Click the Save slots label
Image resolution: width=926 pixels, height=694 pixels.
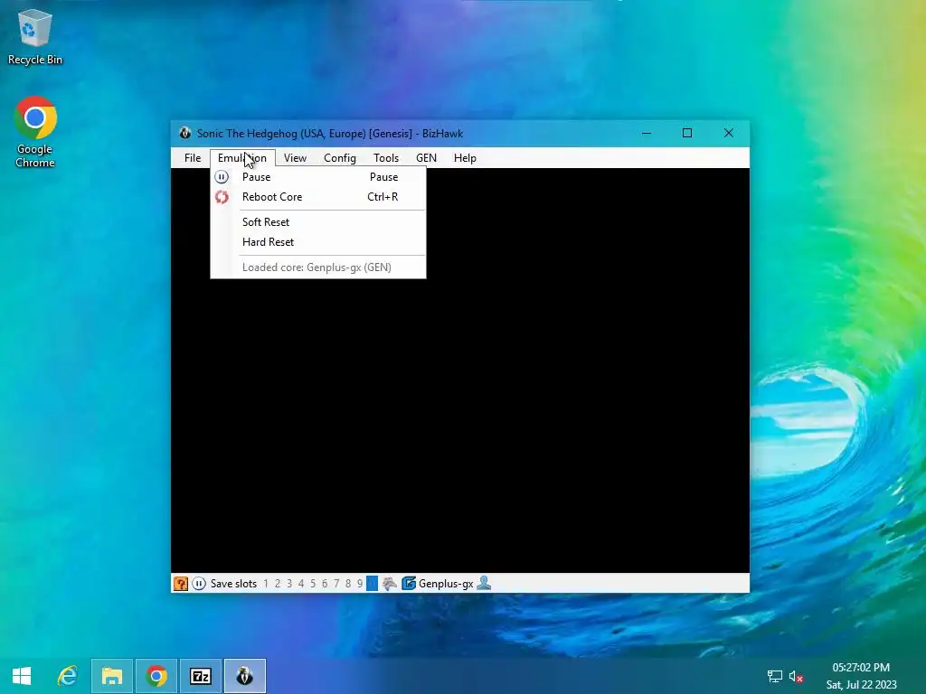click(234, 584)
